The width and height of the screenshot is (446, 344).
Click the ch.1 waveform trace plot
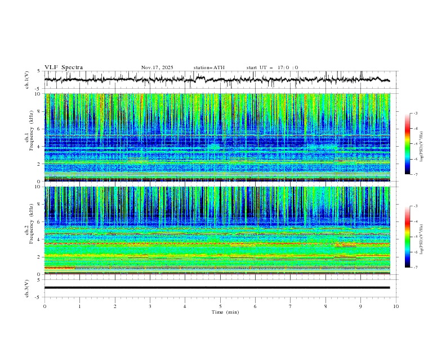[x=217, y=80]
